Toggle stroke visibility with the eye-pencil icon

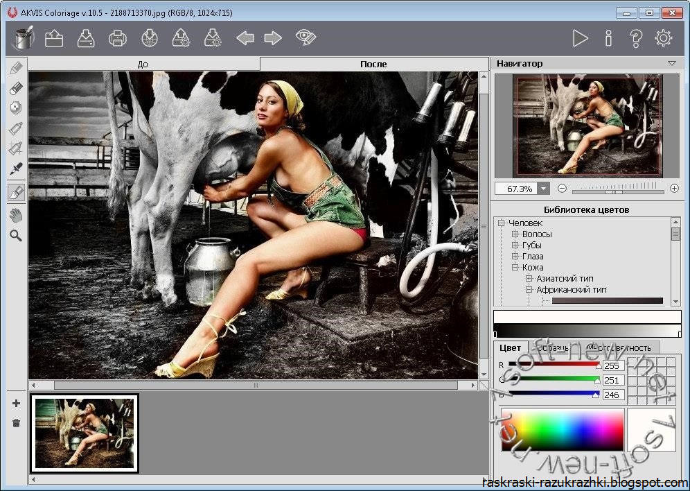click(x=306, y=37)
